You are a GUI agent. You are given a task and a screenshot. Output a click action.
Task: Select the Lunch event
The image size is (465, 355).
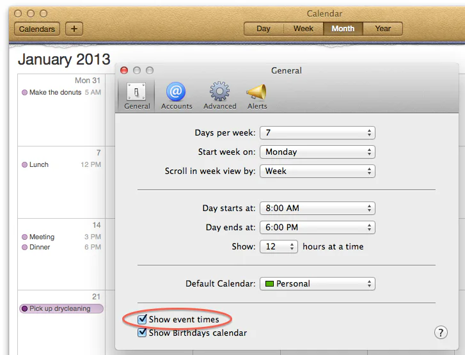tap(61, 164)
